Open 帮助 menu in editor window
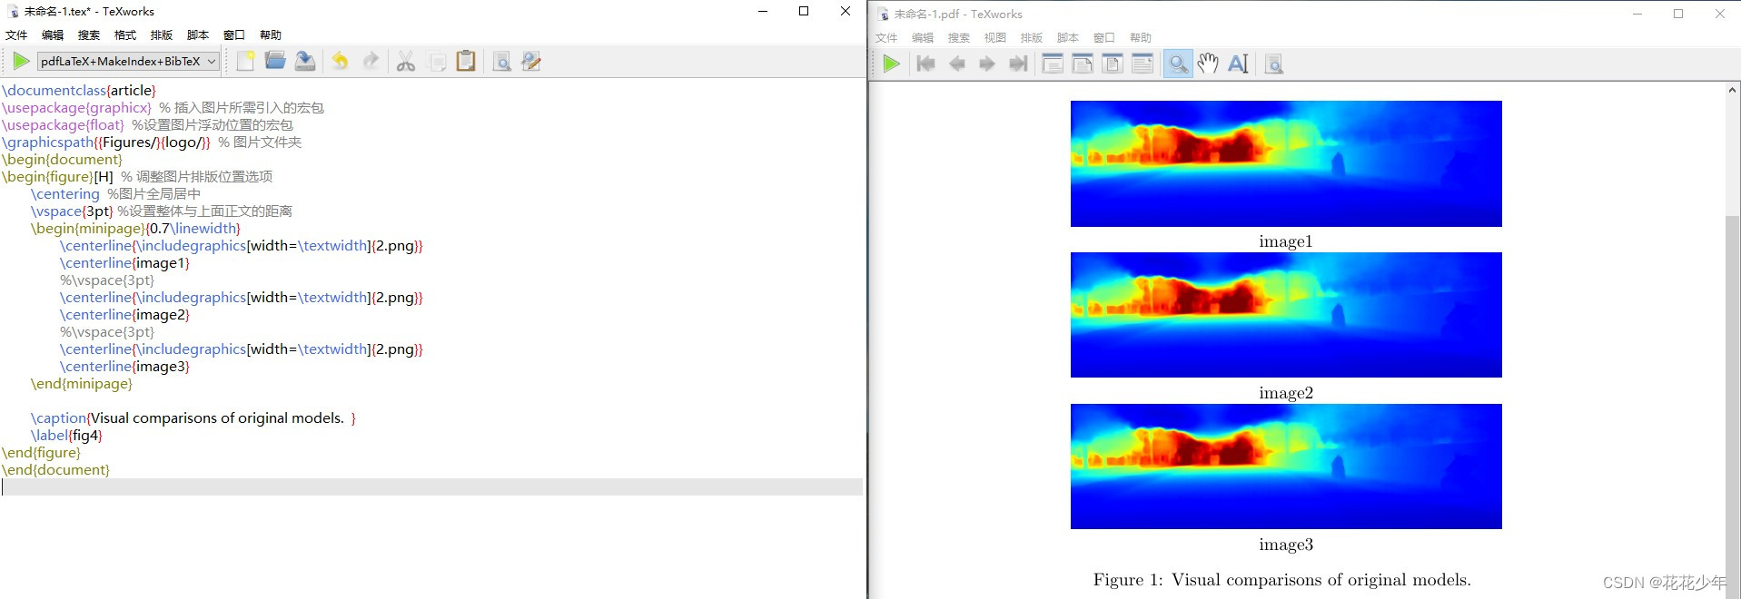The image size is (1741, 599). click(271, 34)
